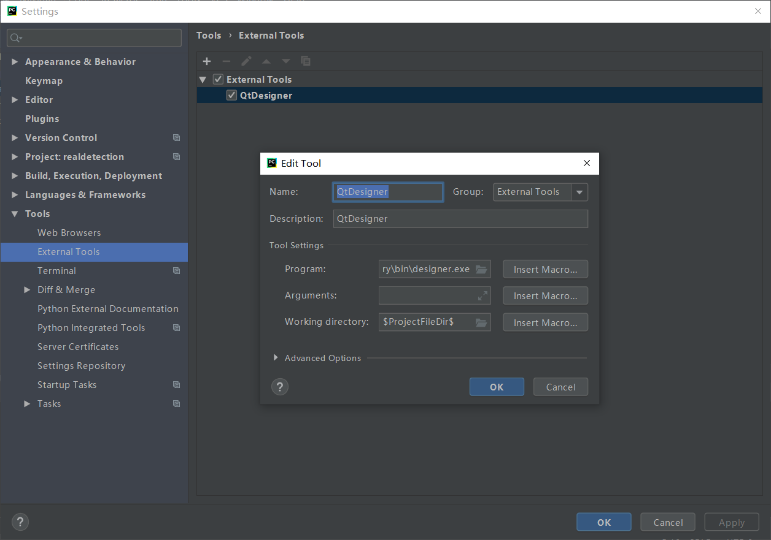The height and width of the screenshot is (540, 771).
Task: Open help in Edit Tool dialog
Action: (280, 387)
